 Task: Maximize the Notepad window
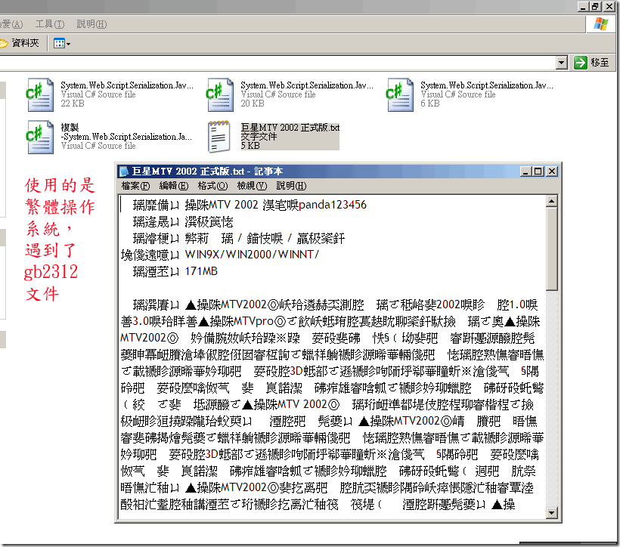coord(538,172)
